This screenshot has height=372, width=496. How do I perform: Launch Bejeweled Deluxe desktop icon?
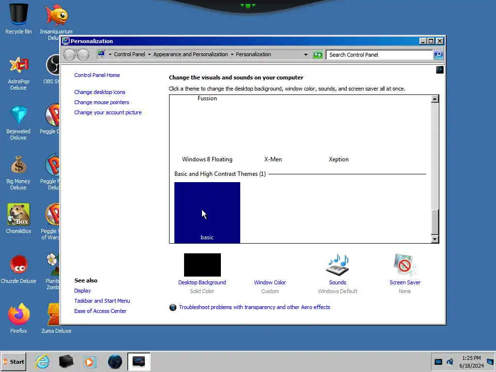(18, 123)
